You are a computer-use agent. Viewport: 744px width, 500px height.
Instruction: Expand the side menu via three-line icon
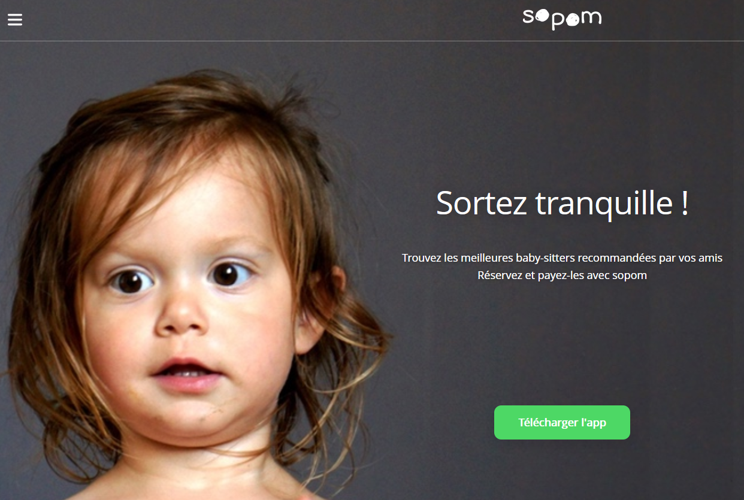tap(15, 20)
